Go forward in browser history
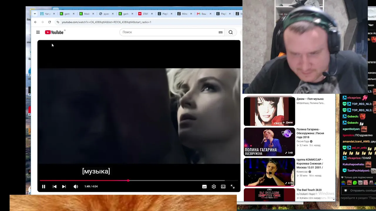 pyautogui.click(x=43, y=22)
